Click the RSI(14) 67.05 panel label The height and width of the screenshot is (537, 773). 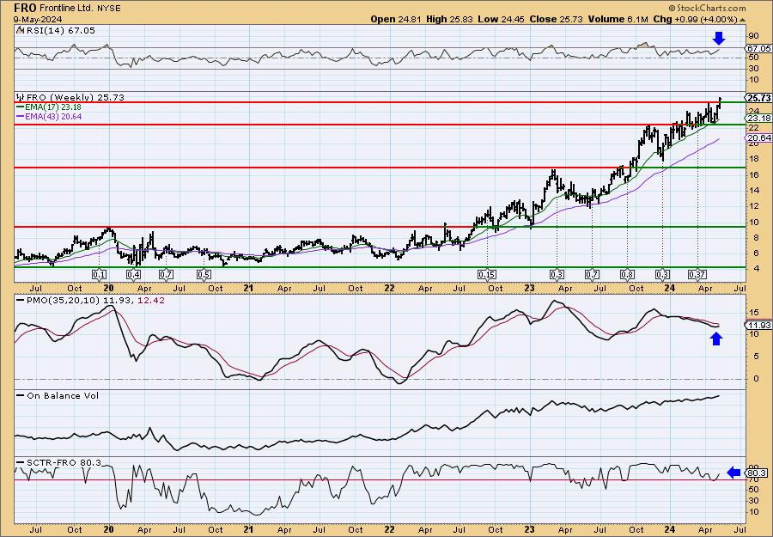[60, 31]
